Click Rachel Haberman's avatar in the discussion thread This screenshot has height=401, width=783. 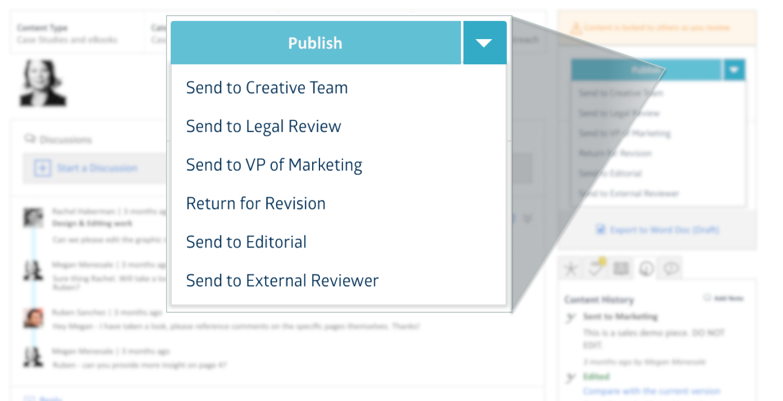33,217
